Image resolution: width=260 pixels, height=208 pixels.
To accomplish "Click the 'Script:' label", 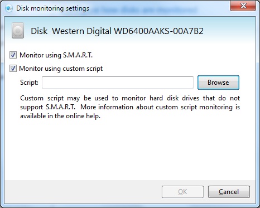I will (29, 83).
